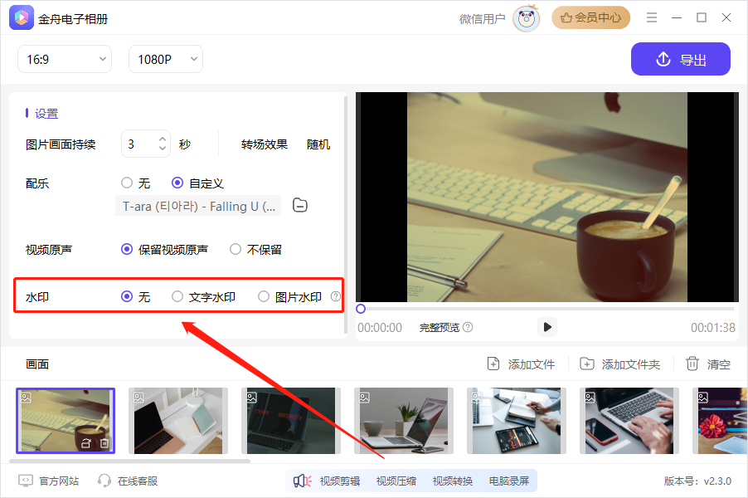Select 不保留 video sound option

coord(236,249)
